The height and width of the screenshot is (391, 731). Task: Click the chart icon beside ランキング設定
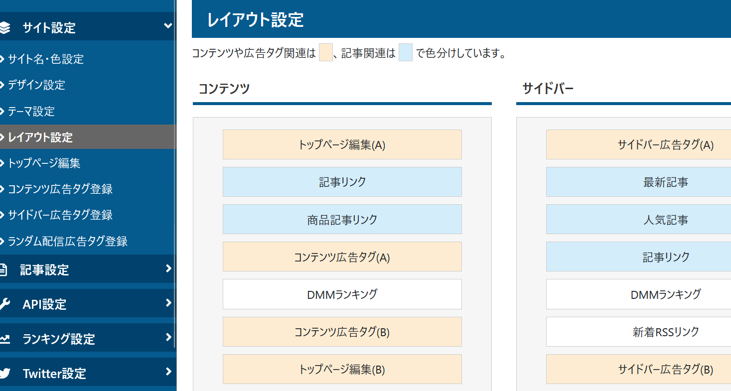click(4, 339)
